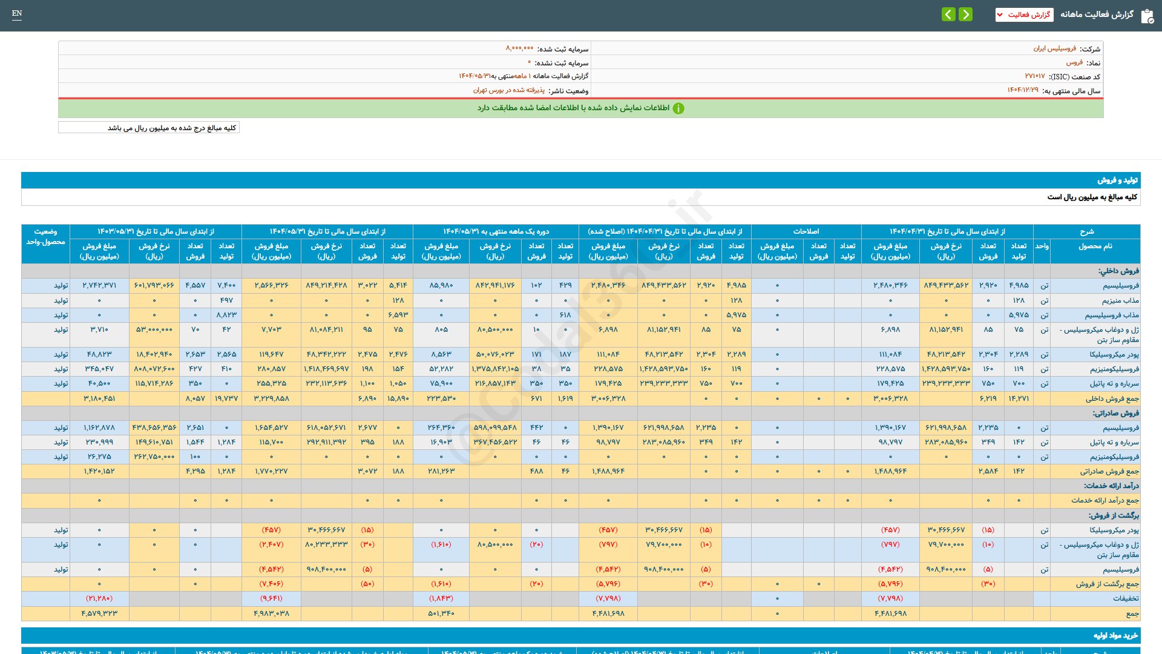This screenshot has width=1162, height=654.
Task: Click the green left arrow navigation button
Action: click(948, 15)
